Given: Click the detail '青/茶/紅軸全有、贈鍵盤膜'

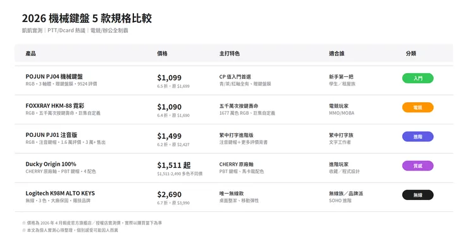Looking at the screenshot, I should pyautogui.click(x=245, y=84).
